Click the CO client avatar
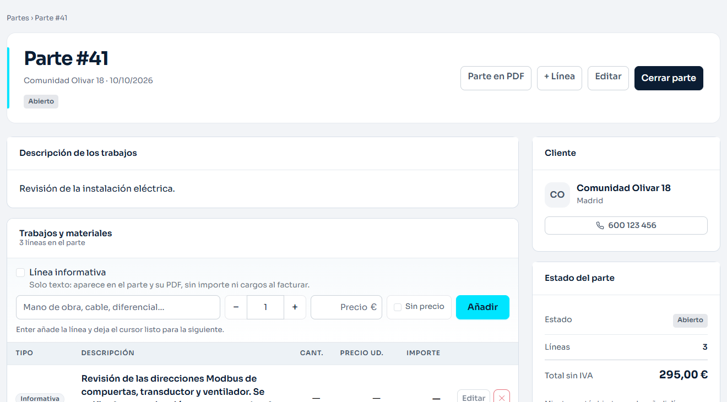The width and height of the screenshot is (727, 402). 557,195
